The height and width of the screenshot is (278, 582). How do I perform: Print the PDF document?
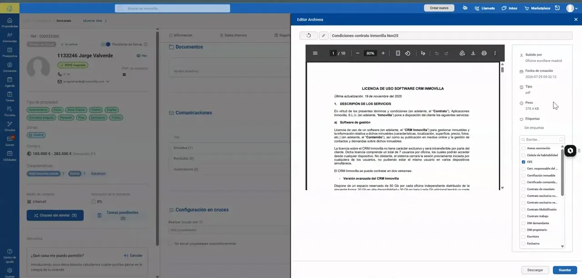click(x=484, y=53)
